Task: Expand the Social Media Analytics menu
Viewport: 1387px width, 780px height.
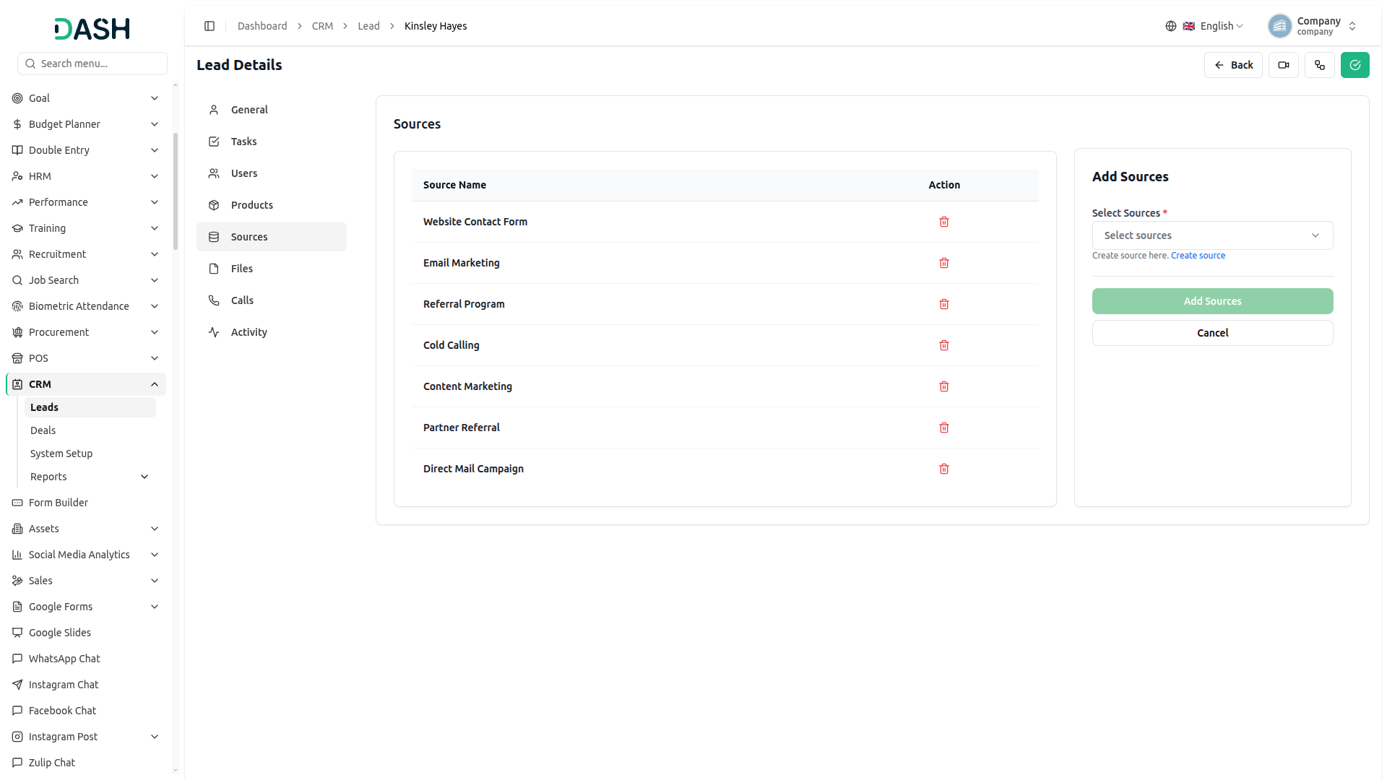Action: (x=87, y=555)
